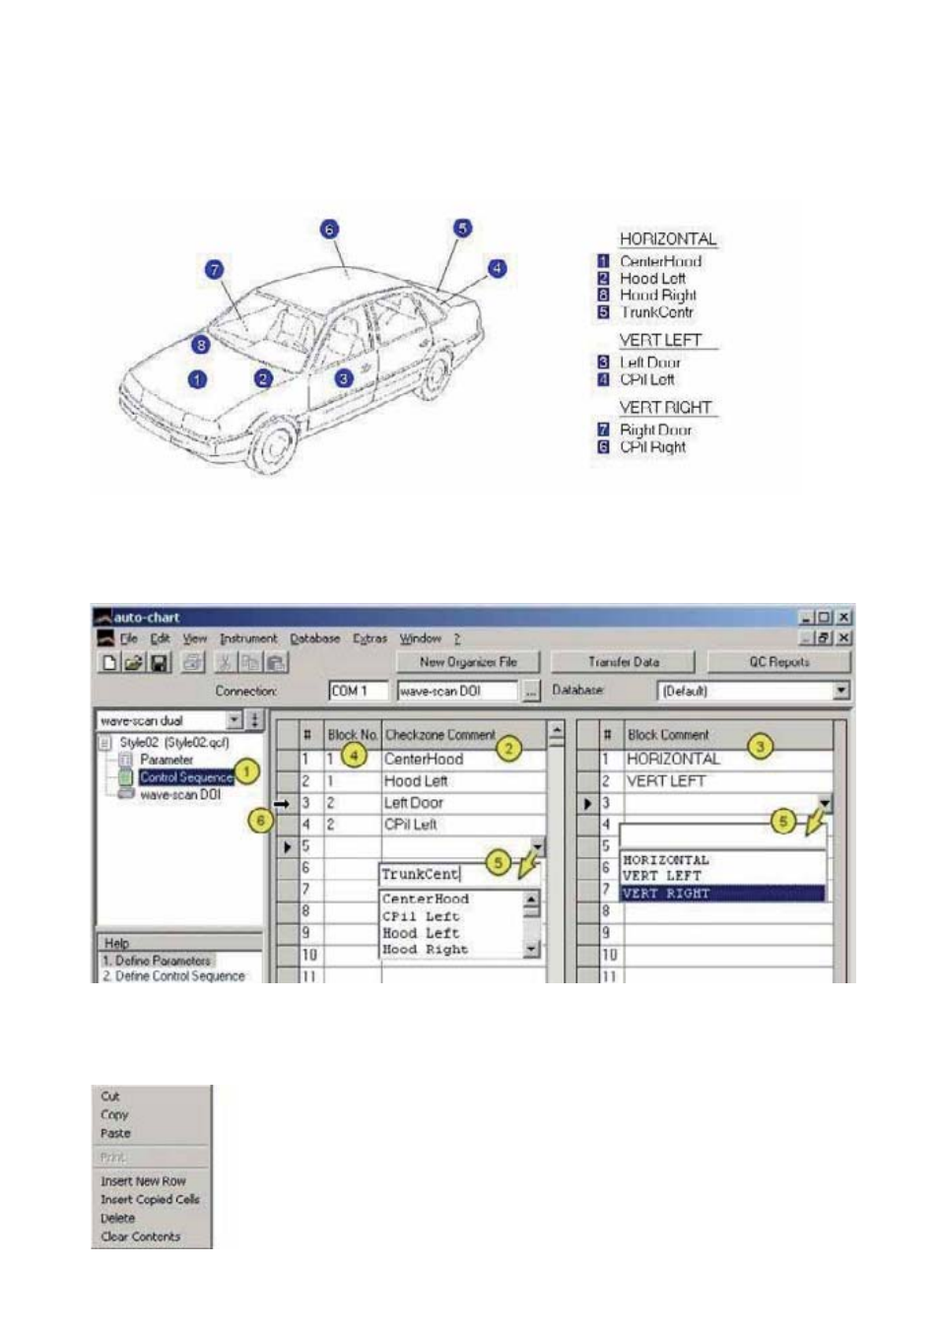Choose VERT RIGHT in the block comment dropdown list

722,893
